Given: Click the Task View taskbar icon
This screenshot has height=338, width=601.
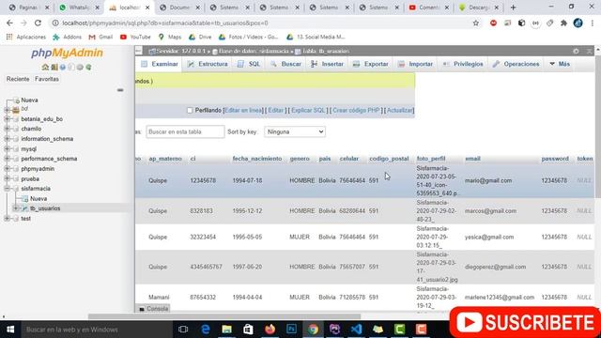Looking at the screenshot, I should coord(183,330).
